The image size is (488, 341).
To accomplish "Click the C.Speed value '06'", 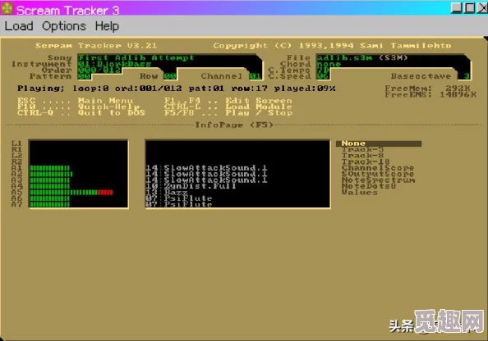I will click(323, 76).
